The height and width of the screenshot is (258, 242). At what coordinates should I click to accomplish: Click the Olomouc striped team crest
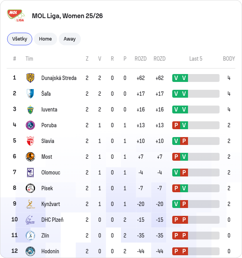[30, 173]
